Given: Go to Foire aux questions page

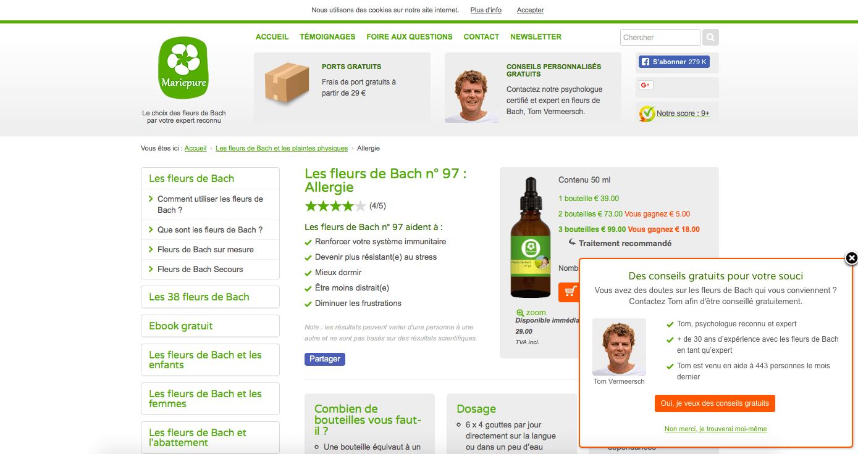Looking at the screenshot, I should pyautogui.click(x=409, y=37).
